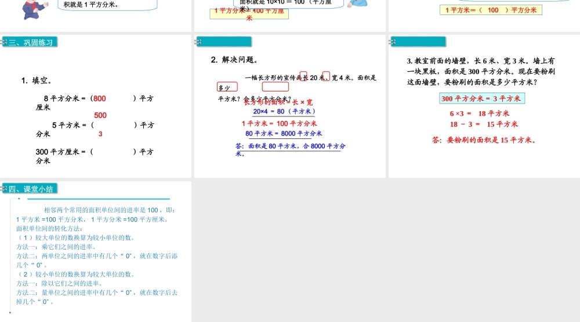Select the line 80平方米 = 8000平方分米
Screen dimensions: 580x322
(x=284, y=134)
